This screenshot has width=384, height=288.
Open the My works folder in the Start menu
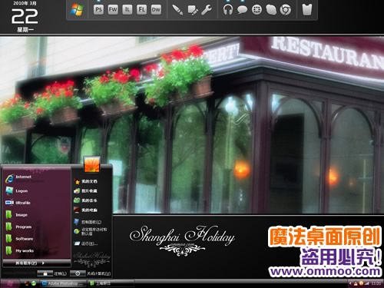coord(19,250)
